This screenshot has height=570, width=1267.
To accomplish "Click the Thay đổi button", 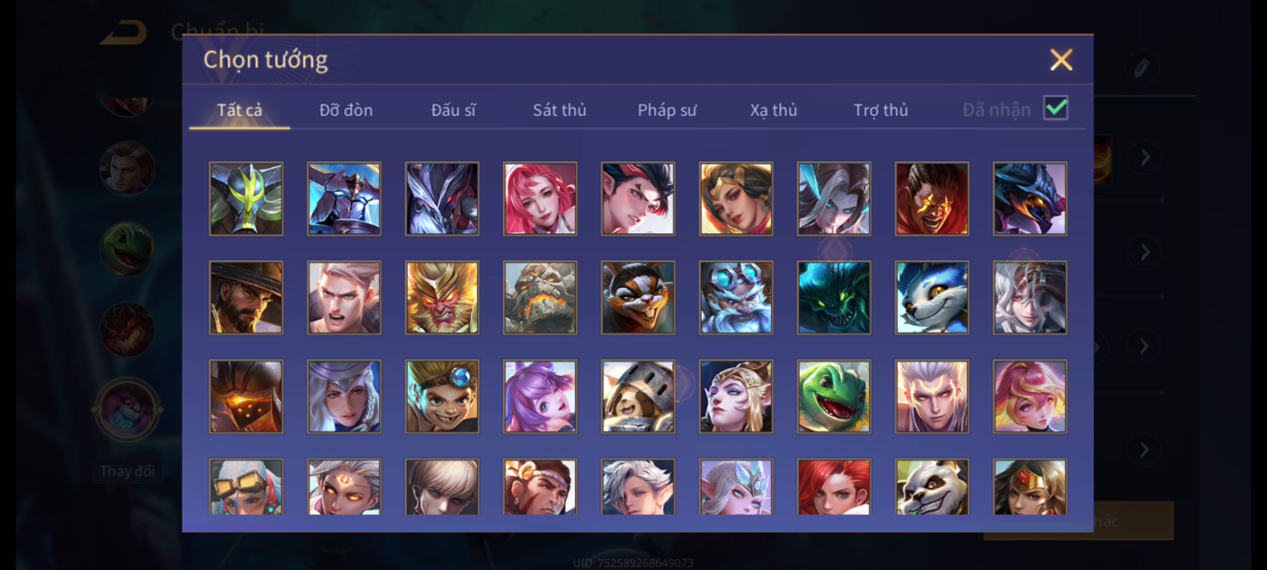I will [127, 471].
